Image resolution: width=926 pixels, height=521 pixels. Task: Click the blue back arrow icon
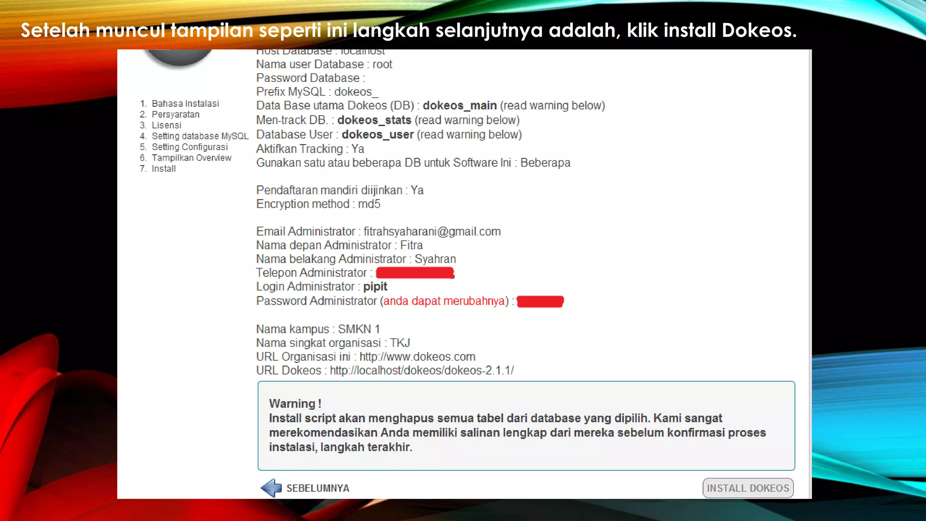coord(271,488)
